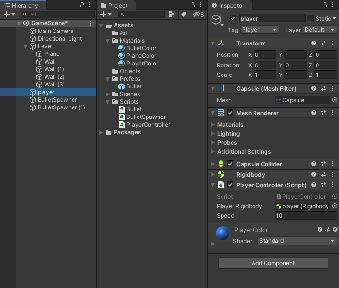The width and height of the screenshot is (339, 288).
Task: Disable Player Controller script component
Action: pos(230,185)
